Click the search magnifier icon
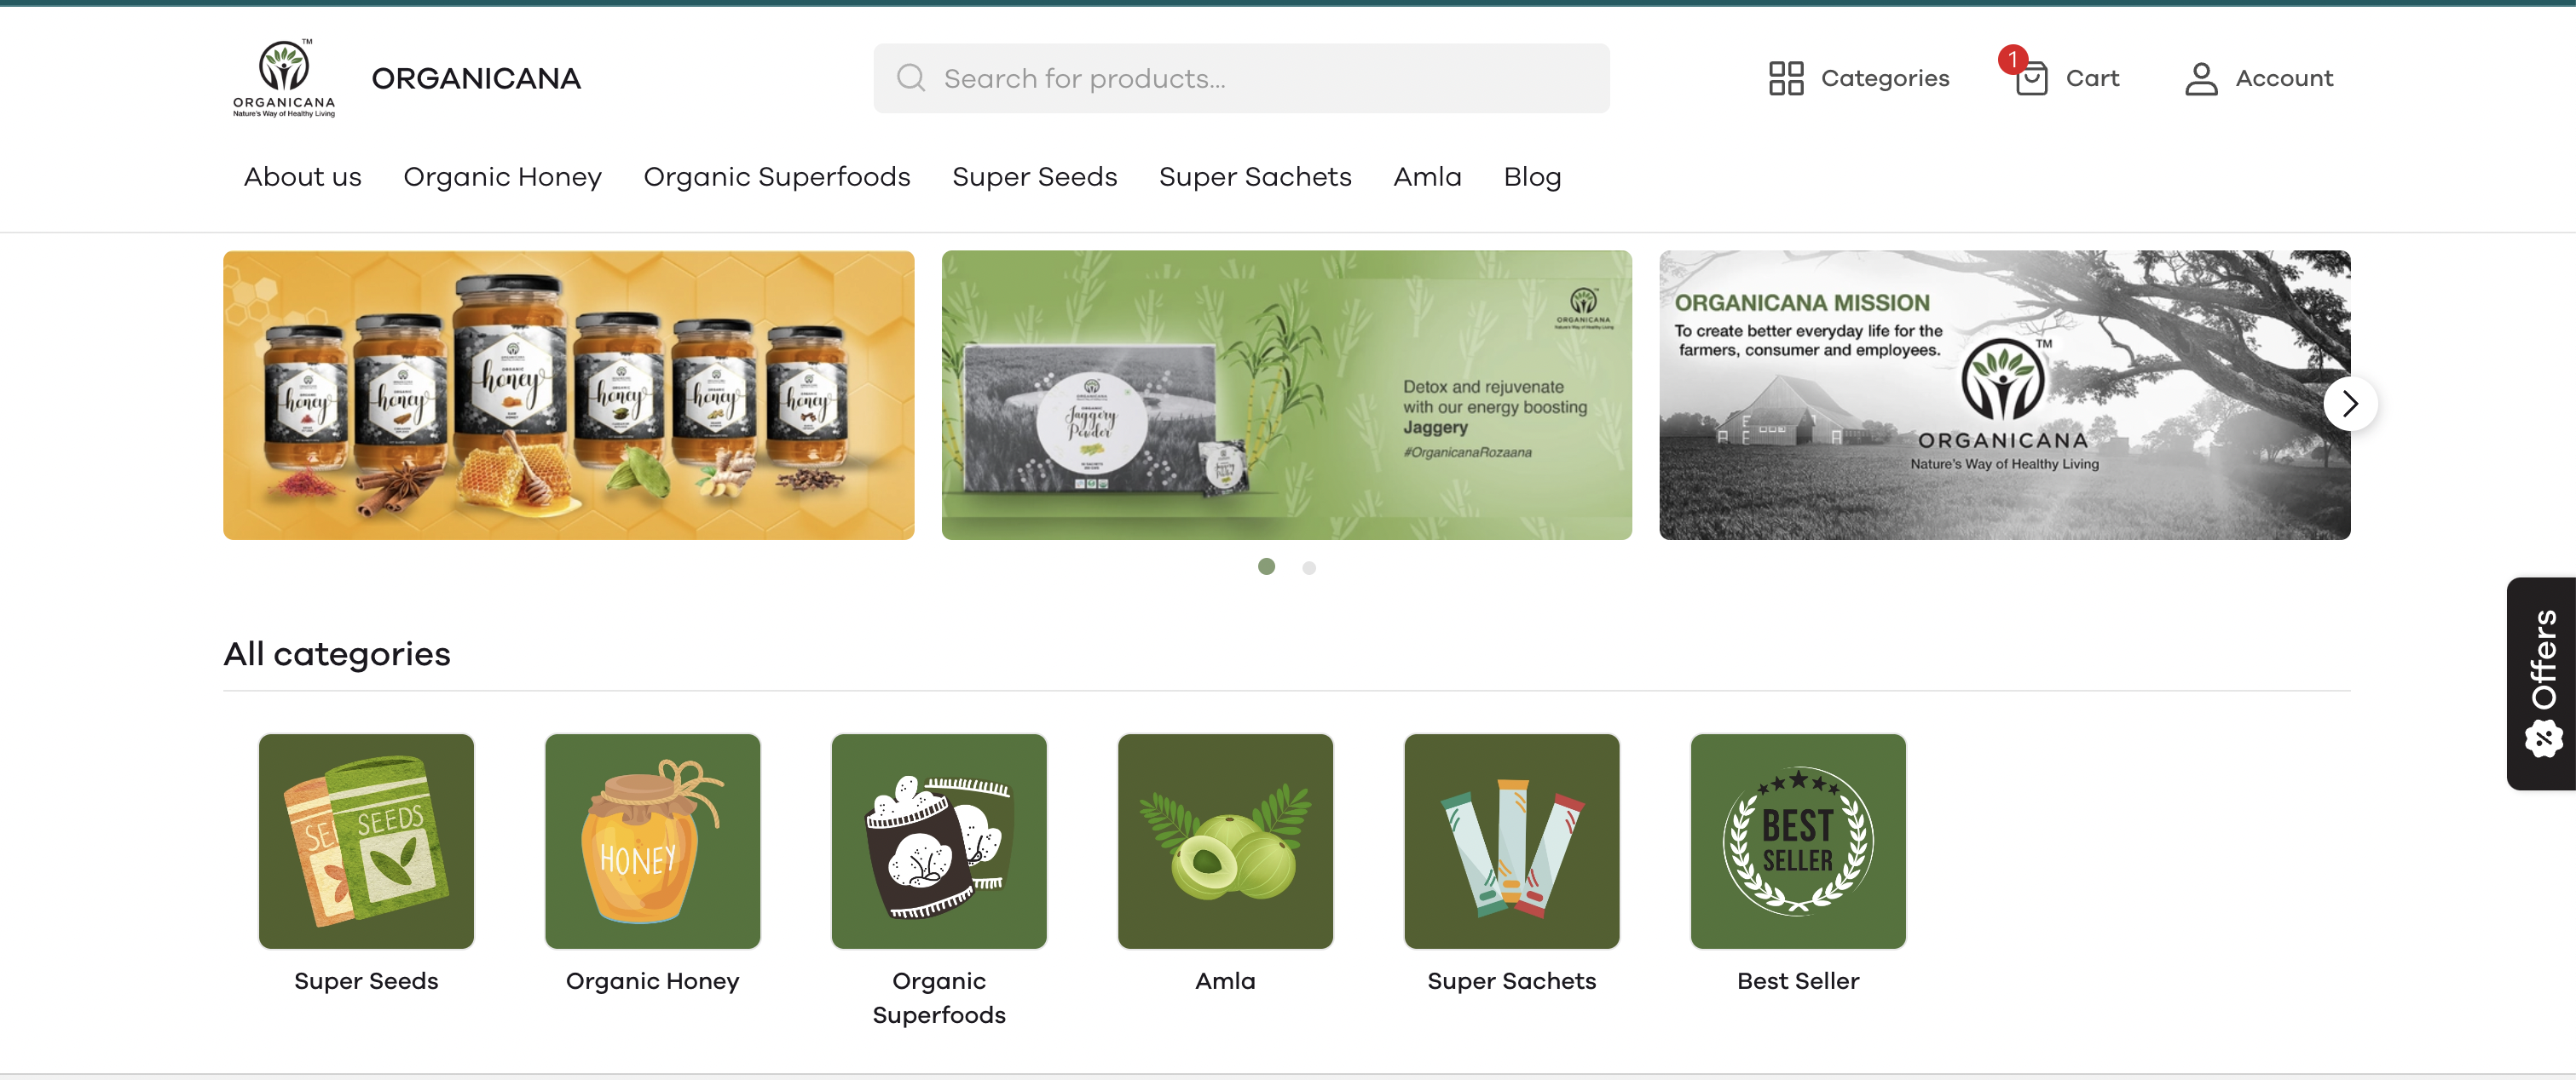 pyautogui.click(x=910, y=78)
